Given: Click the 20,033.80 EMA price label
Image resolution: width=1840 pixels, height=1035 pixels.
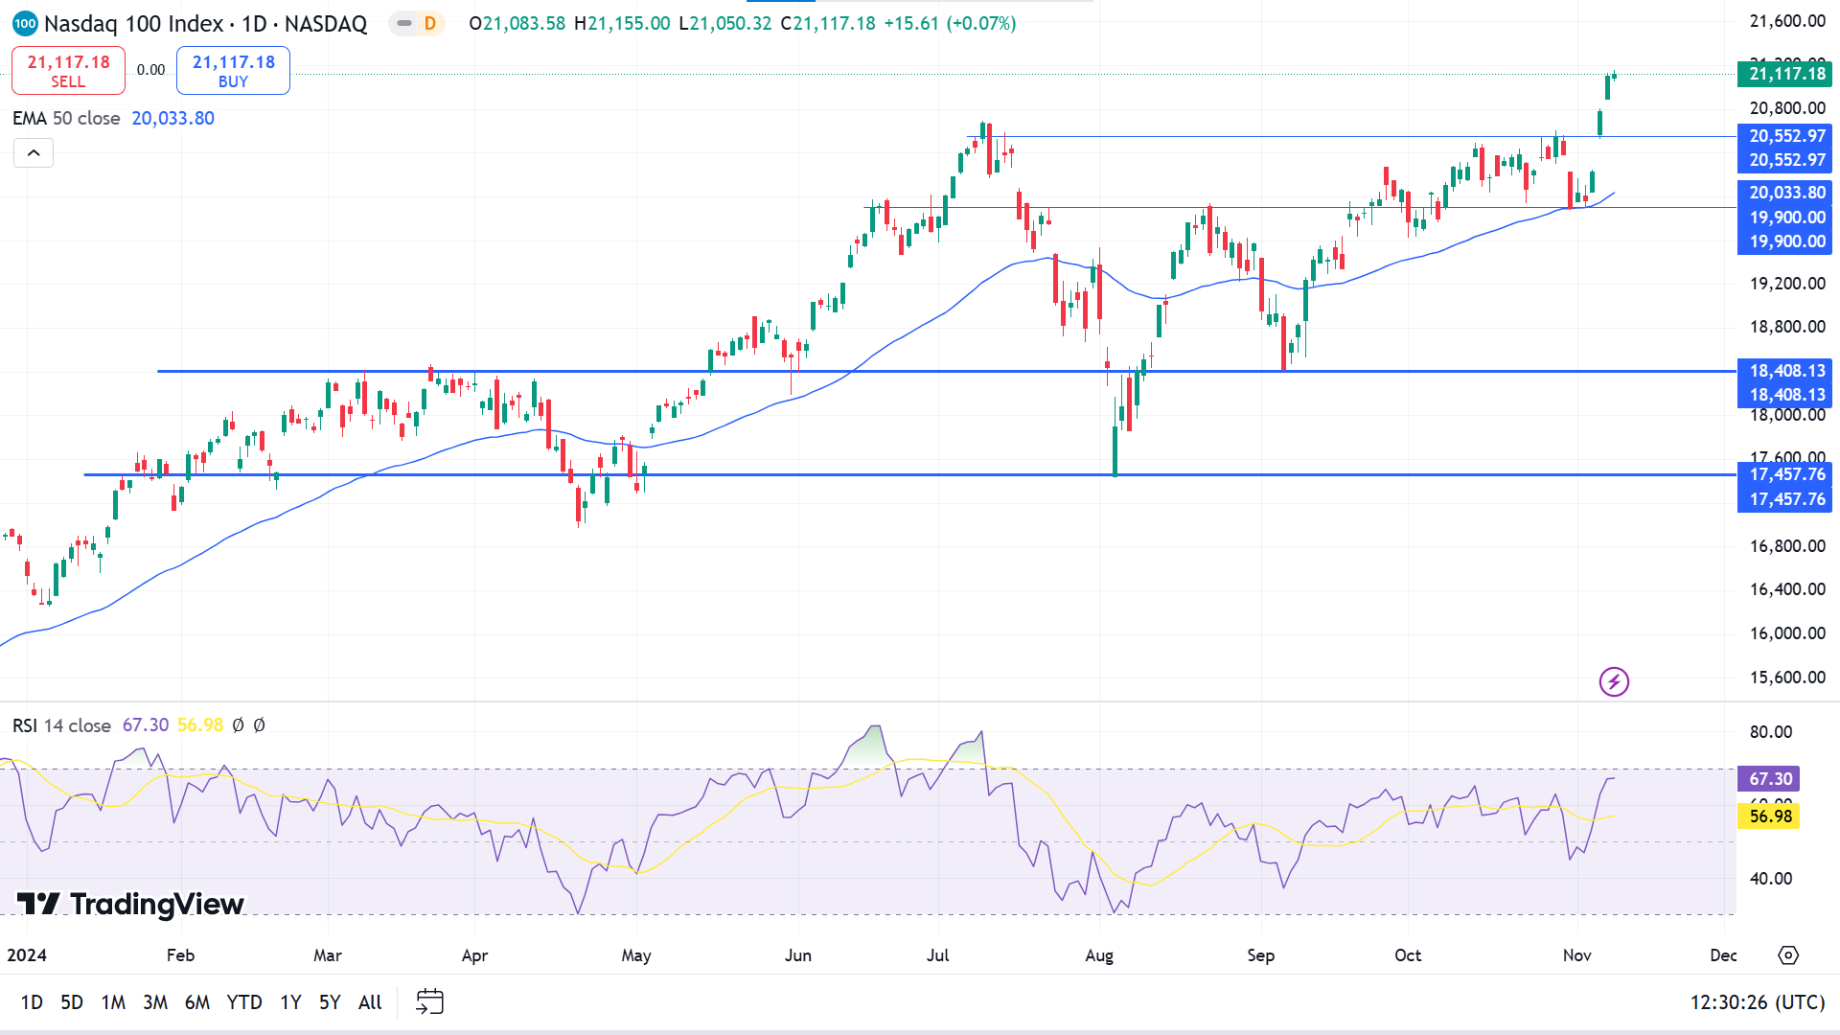Looking at the screenshot, I should pos(1784,193).
